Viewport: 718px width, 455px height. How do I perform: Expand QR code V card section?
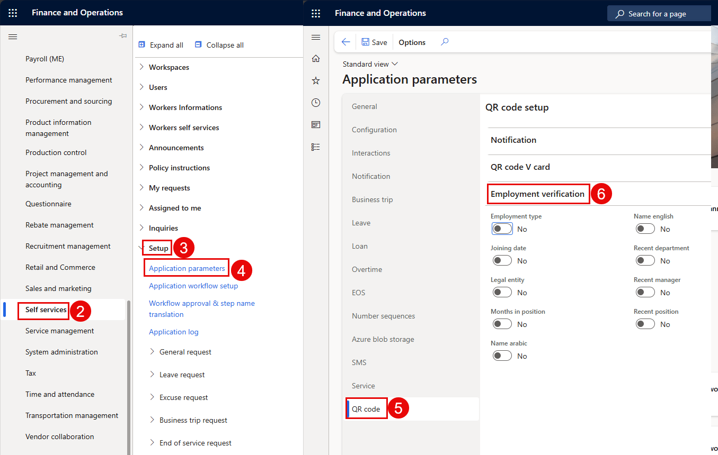[520, 167]
